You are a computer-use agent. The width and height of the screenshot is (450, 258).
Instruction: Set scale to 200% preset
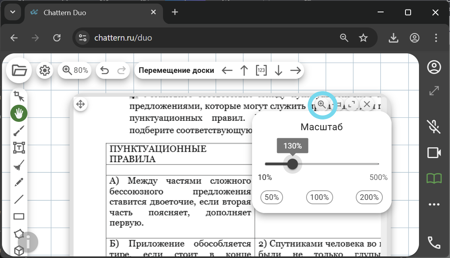point(369,197)
